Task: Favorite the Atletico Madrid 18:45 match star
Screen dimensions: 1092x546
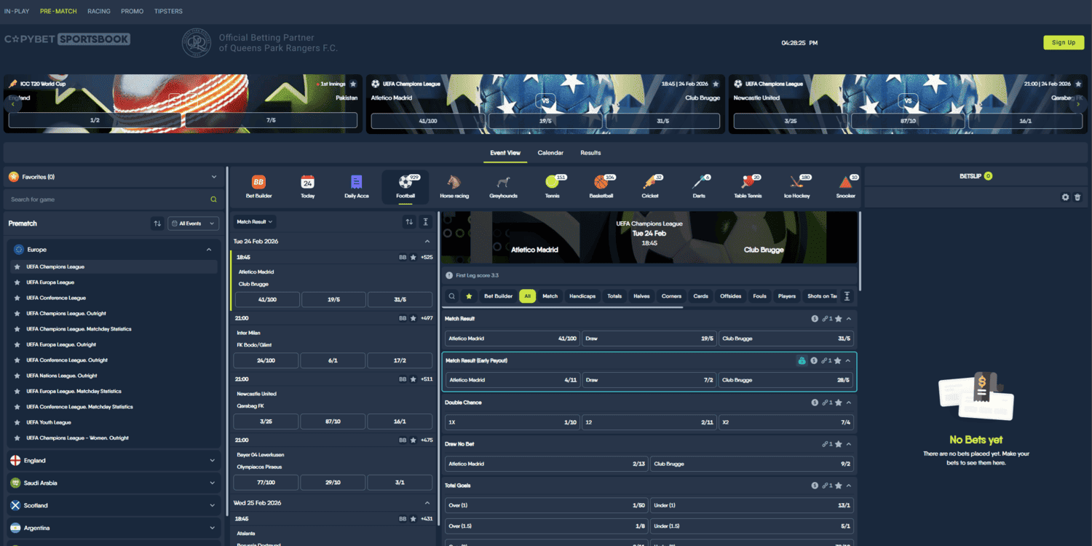Action: coord(414,257)
